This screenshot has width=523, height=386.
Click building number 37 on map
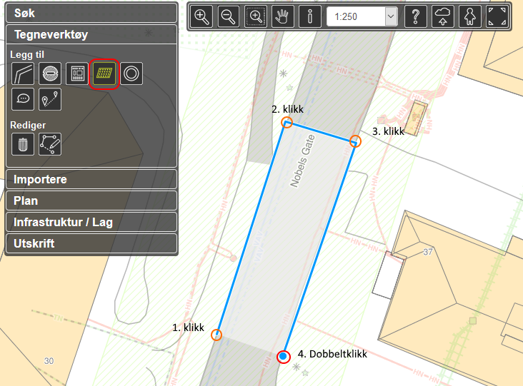tap(427, 252)
